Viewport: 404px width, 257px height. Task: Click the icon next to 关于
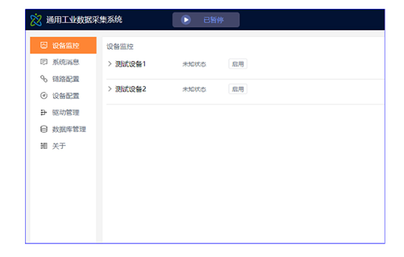(x=44, y=146)
